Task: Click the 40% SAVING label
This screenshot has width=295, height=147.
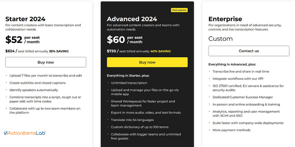Action: pos(160,51)
